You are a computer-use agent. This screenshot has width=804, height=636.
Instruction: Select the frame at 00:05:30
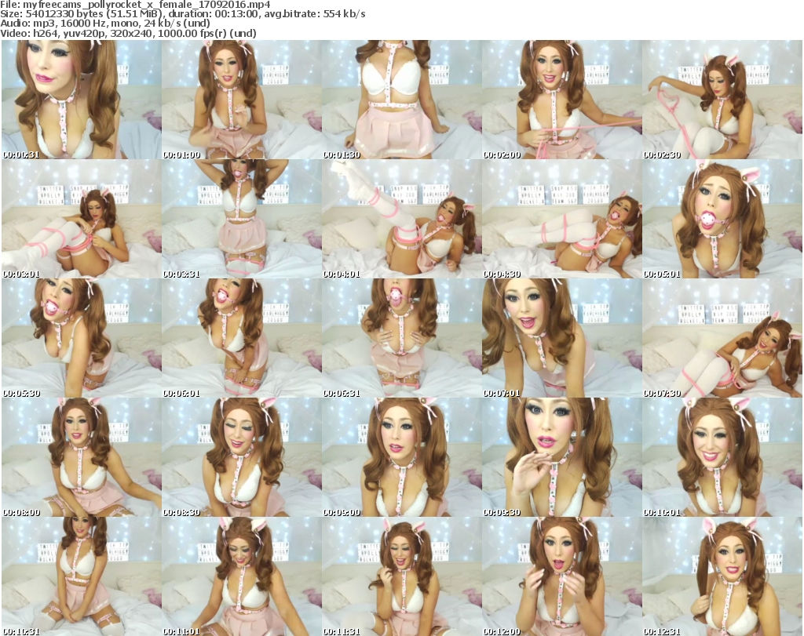(x=81, y=338)
